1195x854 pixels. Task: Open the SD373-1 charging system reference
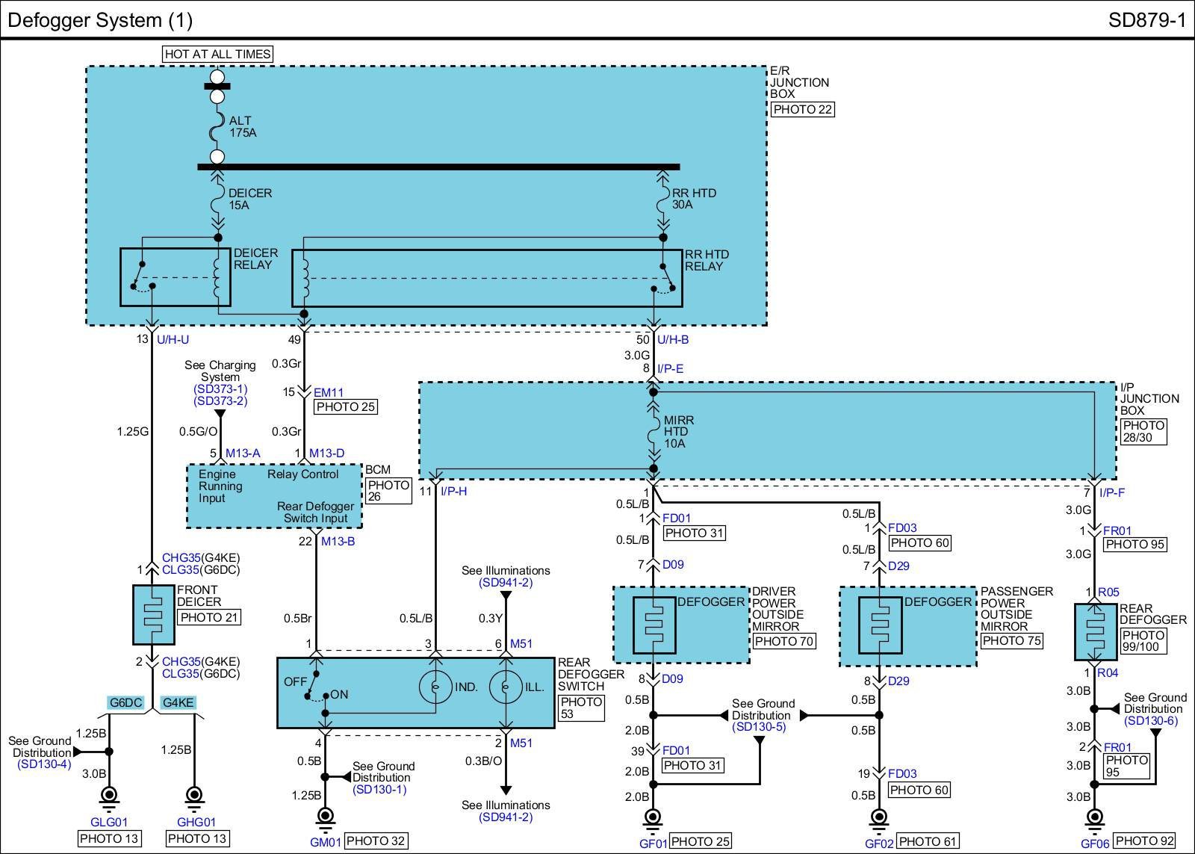[x=220, y=389]
